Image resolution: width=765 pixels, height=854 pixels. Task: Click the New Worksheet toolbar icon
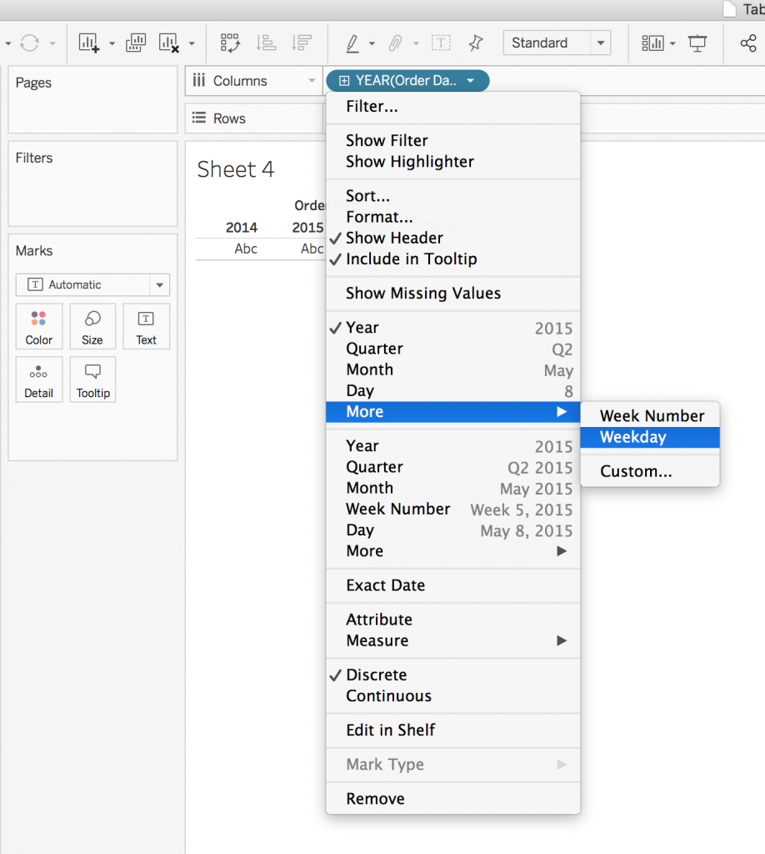click(88, 43)
